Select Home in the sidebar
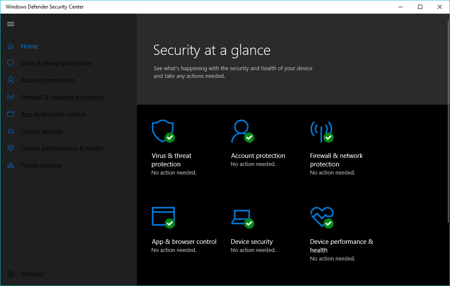The image size is (450, 286). (29, 46)
